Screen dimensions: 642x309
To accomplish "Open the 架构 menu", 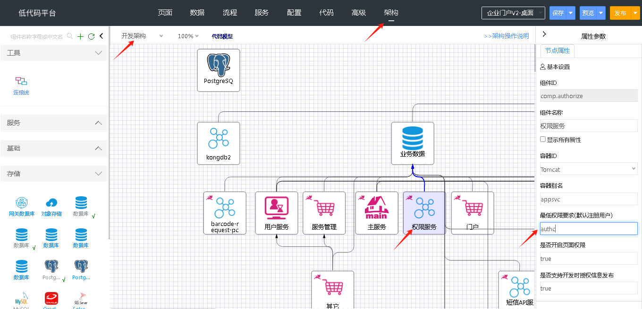I will click(391, 13).
